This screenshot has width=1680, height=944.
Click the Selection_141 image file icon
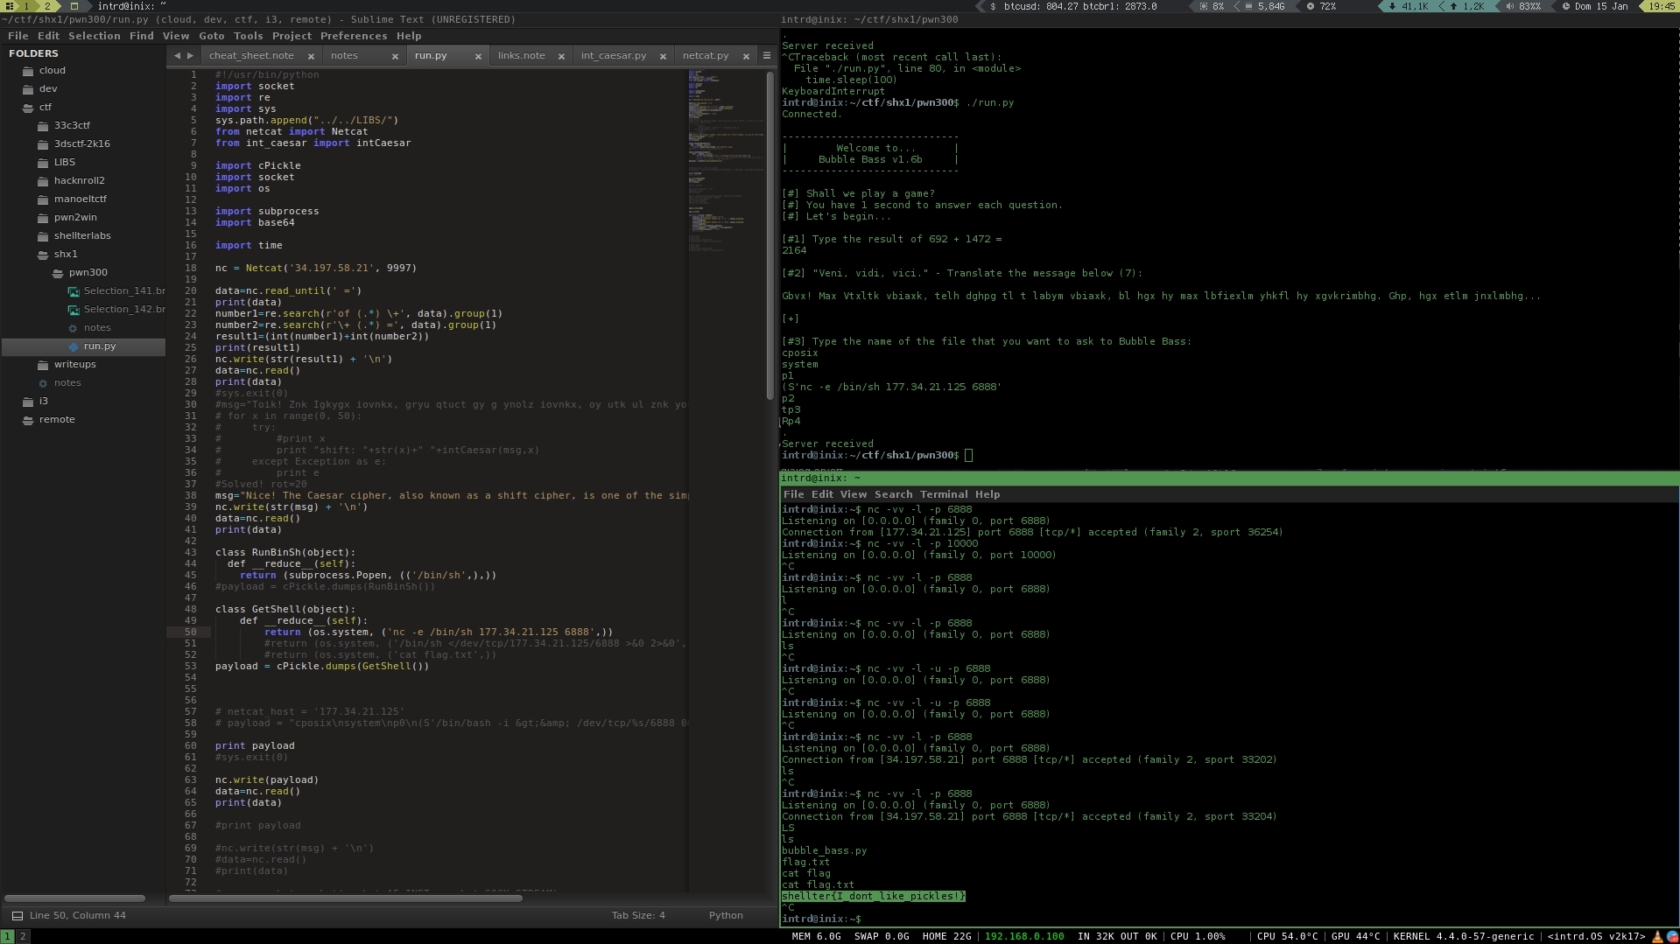coord(74,291)
